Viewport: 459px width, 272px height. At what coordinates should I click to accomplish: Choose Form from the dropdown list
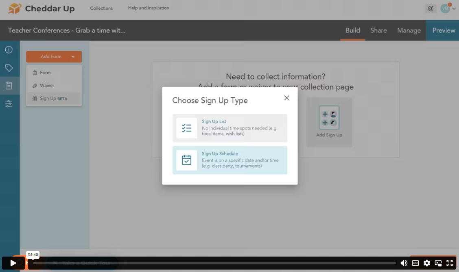click(x=54, y=72)
